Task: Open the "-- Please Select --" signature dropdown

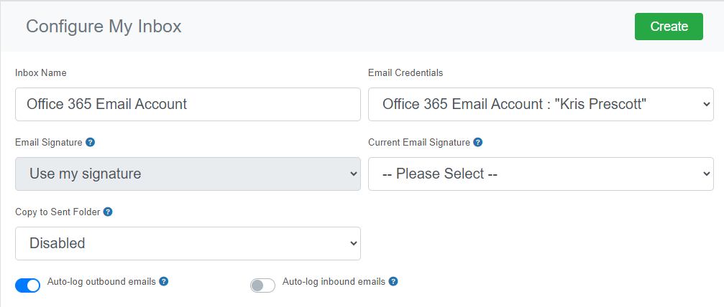Action: pyautogui.click(x=541, y=174)
